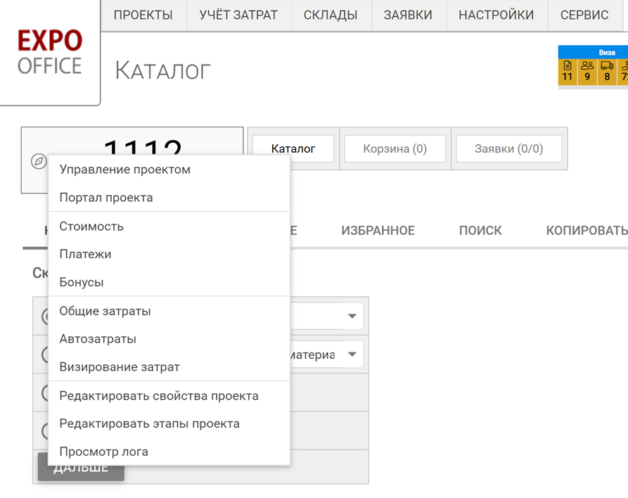Go to "Платежи" menu item

coord(85,255)
